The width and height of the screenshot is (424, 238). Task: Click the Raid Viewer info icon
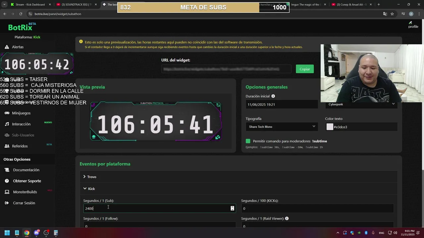pyautogui.click(x=287, y=218)
